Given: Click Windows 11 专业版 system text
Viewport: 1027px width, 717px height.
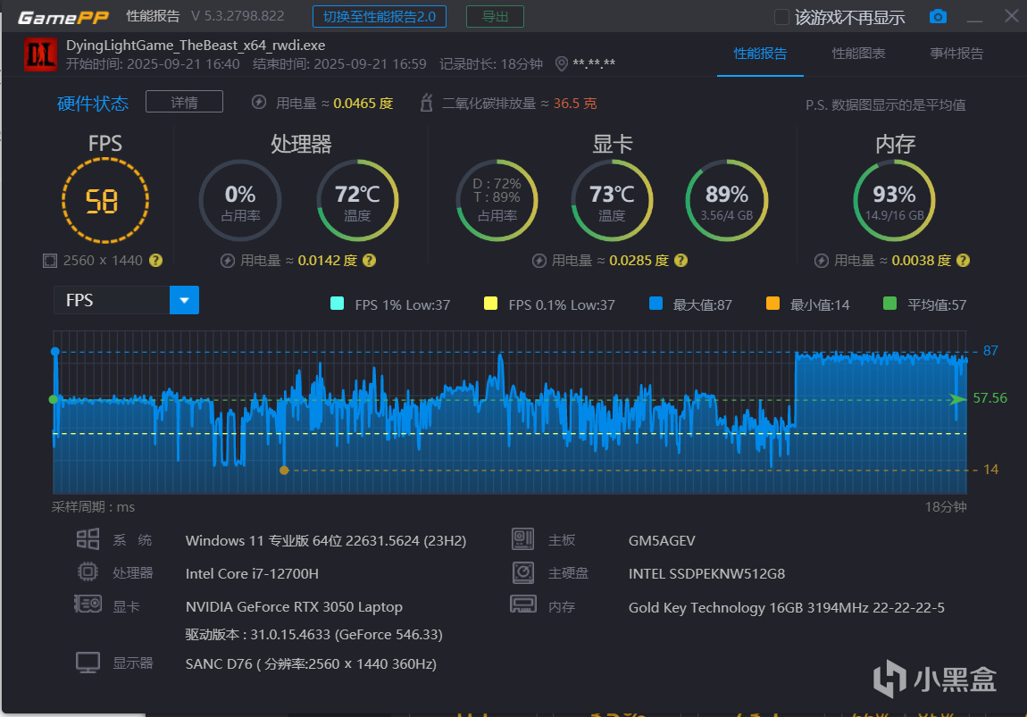Looking at the screenshot, I should click(x=326, y=541).
